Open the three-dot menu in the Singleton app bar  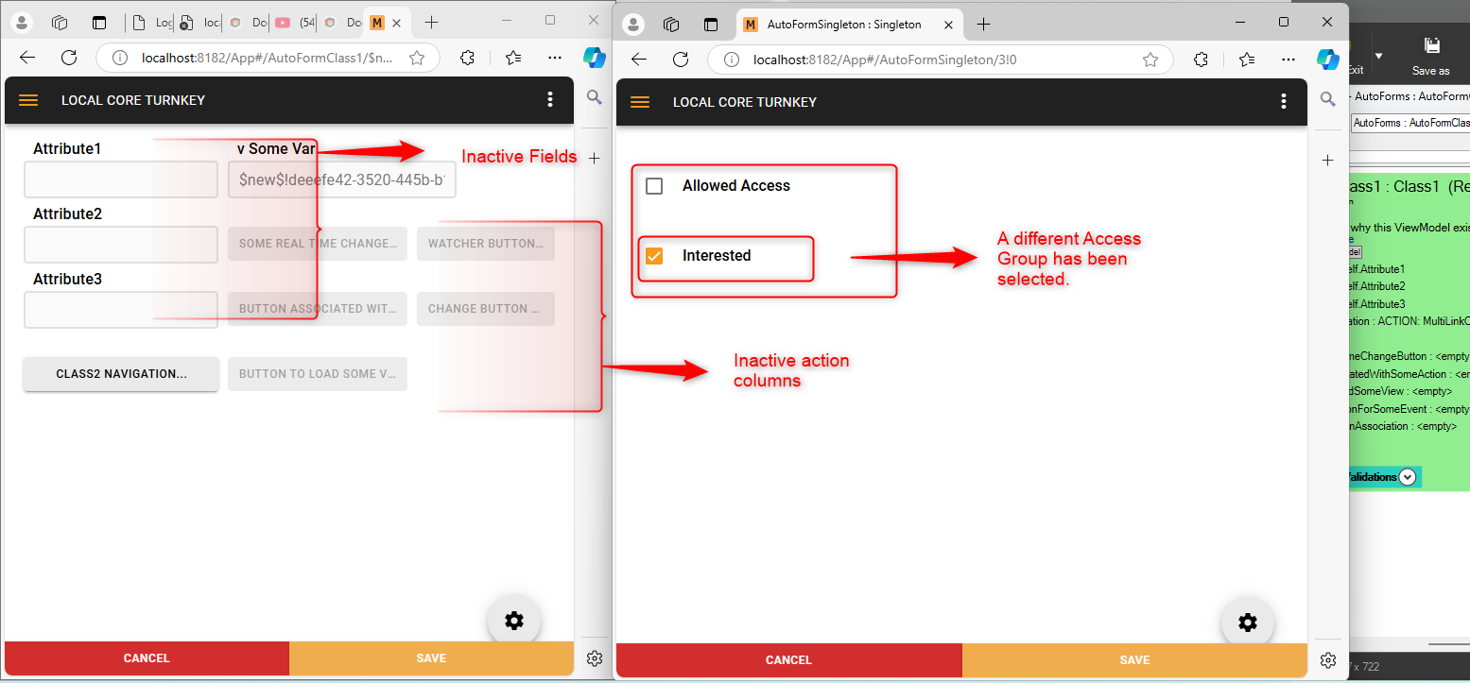[1283, 102]
